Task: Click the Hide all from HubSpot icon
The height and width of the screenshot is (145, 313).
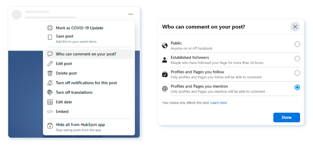Action: pyautogui.click(x=50, y=126)
